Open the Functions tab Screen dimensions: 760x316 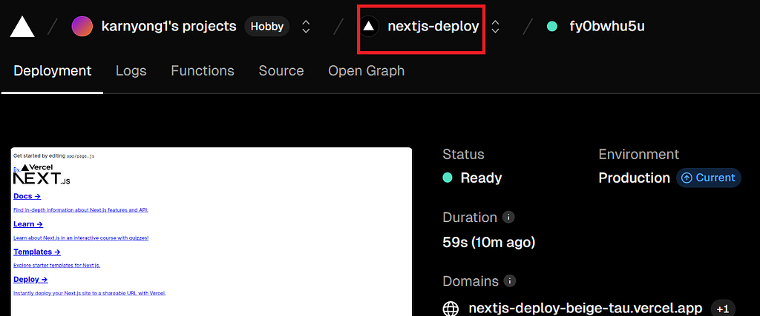(203, 71)
